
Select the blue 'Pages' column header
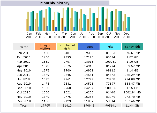click(x=89, y=47)
